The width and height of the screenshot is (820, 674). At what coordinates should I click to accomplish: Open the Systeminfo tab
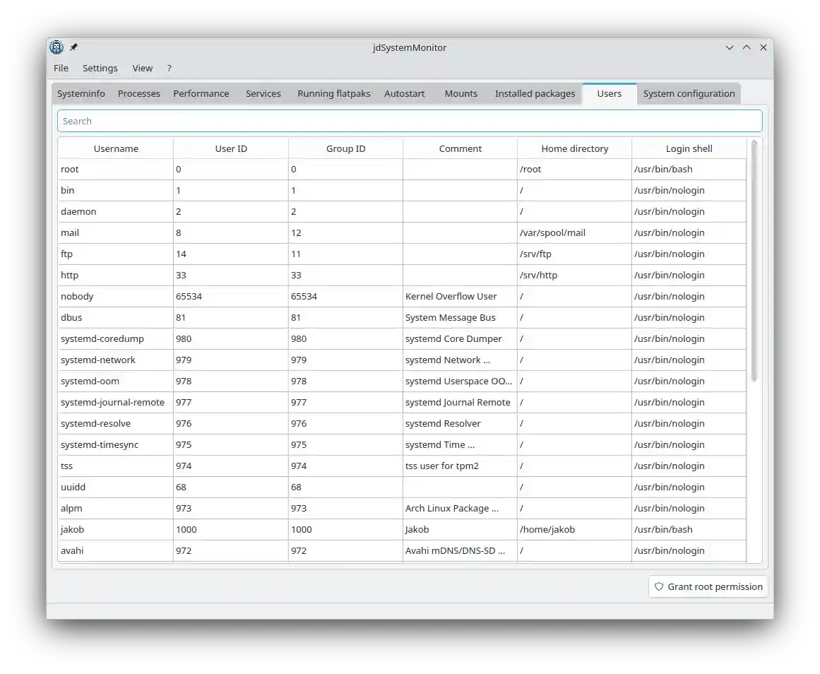pos(81,93)
